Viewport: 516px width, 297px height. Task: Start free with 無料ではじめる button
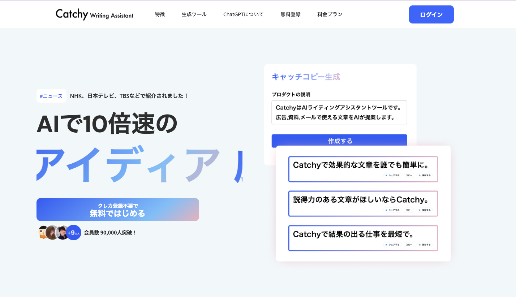tap(118, 210)
